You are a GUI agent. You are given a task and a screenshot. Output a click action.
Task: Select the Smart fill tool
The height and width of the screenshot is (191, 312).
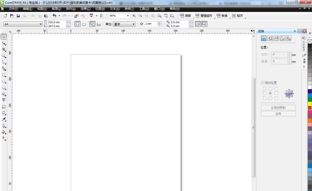click(3, 68)
